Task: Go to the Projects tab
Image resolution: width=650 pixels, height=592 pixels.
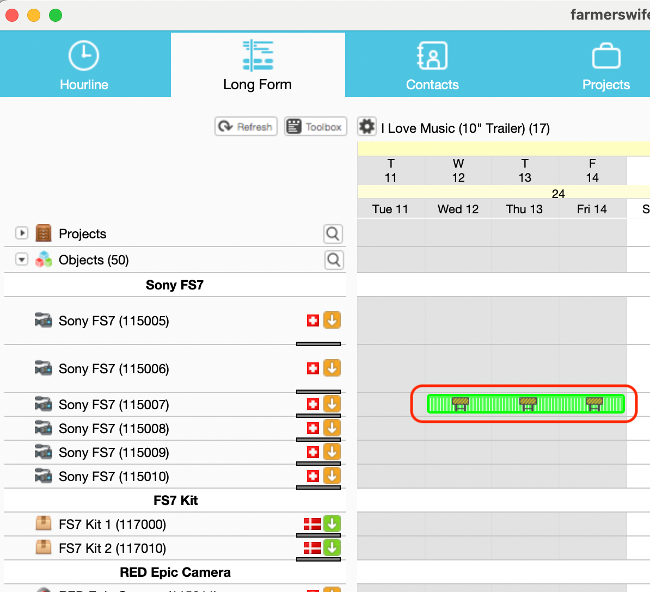Action: 606,65
